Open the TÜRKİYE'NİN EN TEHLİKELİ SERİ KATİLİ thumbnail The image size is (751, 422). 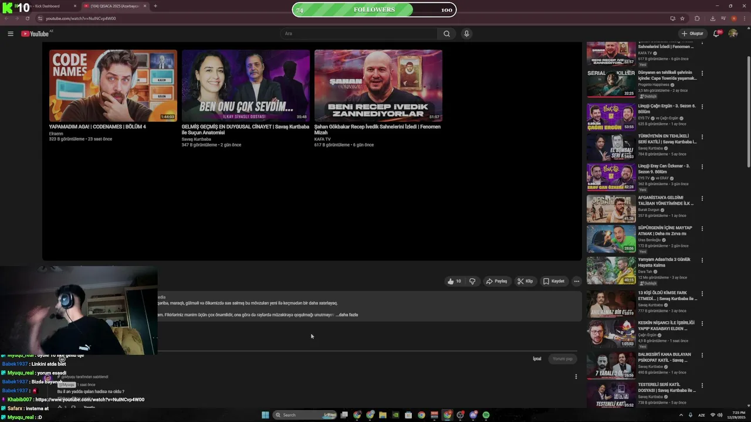pos(611,147)
